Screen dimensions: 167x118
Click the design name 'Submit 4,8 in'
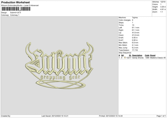coord(16,13)
